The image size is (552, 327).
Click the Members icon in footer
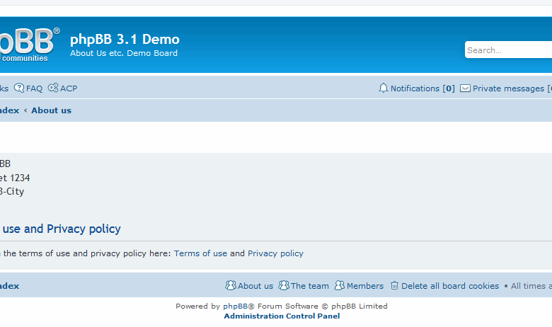coord(340,286)
